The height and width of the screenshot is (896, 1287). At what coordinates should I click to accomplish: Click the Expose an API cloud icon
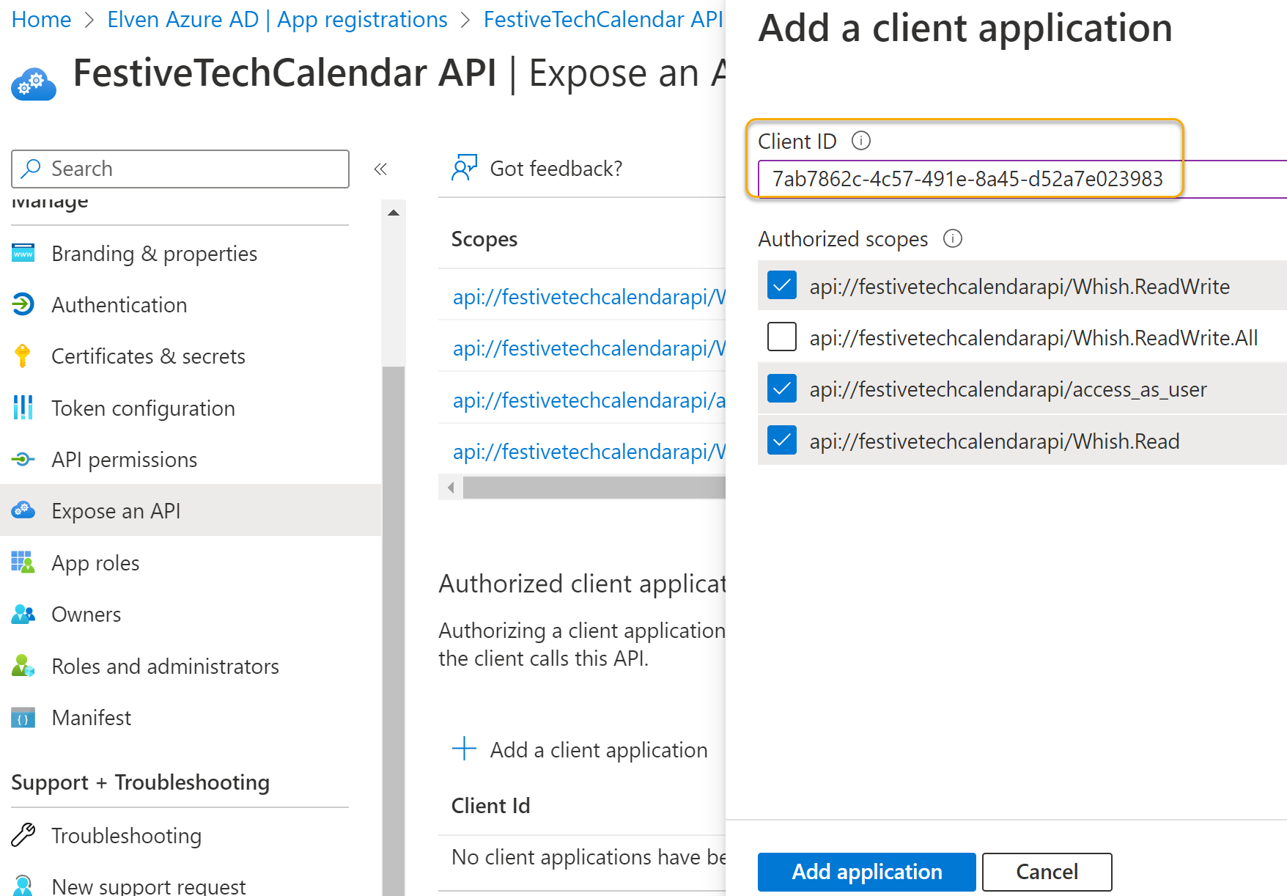pyautogui.click(x=23, y=510)
